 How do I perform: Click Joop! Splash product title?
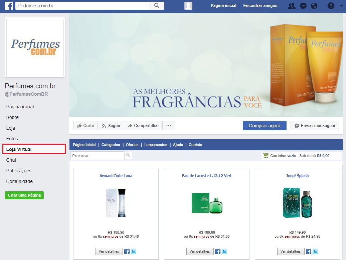click(297, 176)
